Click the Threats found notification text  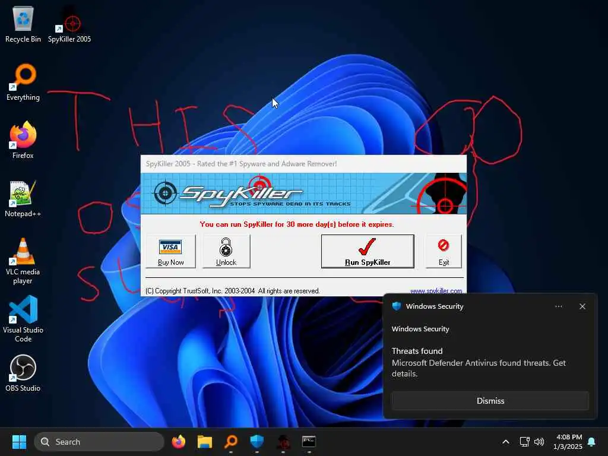click(417, 351)
